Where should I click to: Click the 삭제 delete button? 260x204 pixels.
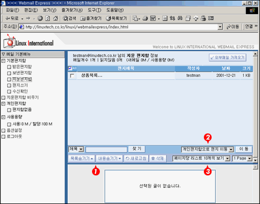[158, 158]
